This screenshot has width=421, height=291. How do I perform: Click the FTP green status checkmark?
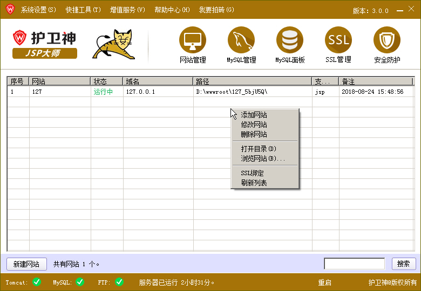point(119,282)
